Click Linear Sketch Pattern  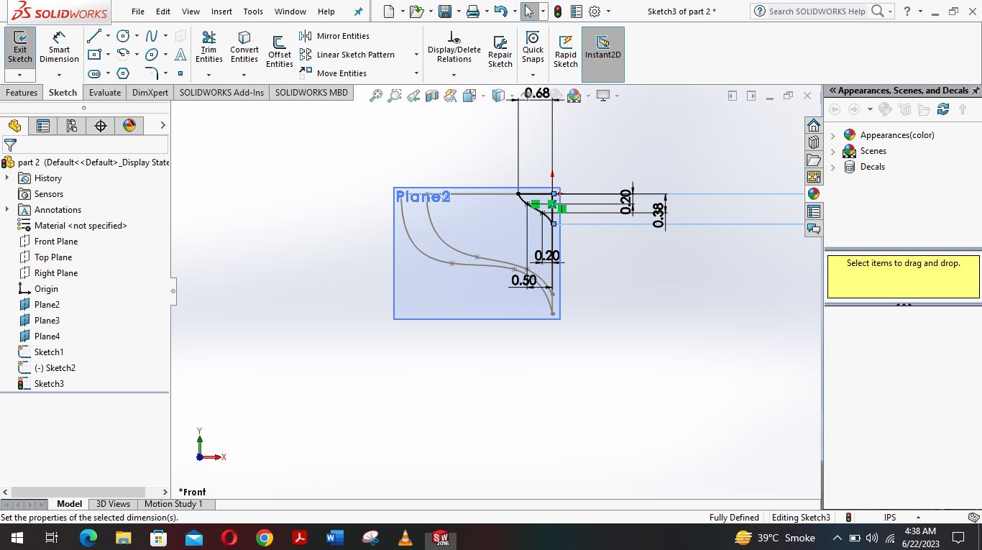click(347, 55)
